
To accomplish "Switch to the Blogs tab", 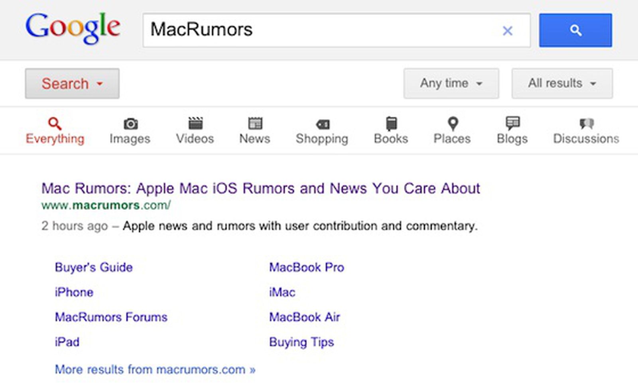I will pos(512,131).
